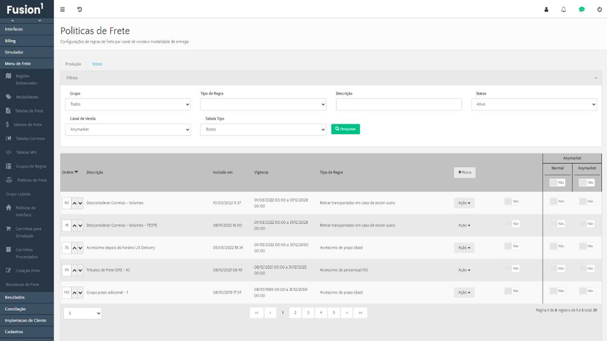Image resolution: width=607 pixels, height=341 pixels.
Task: Jump to last page of results
Action: [360, 313]
